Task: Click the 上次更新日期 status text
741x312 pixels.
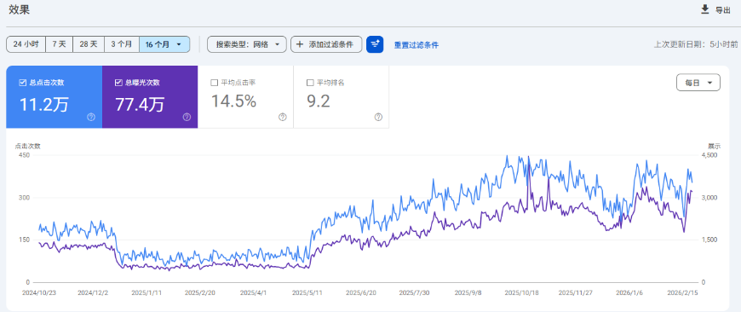Action: pyautogui.click(x=696, y=45)
